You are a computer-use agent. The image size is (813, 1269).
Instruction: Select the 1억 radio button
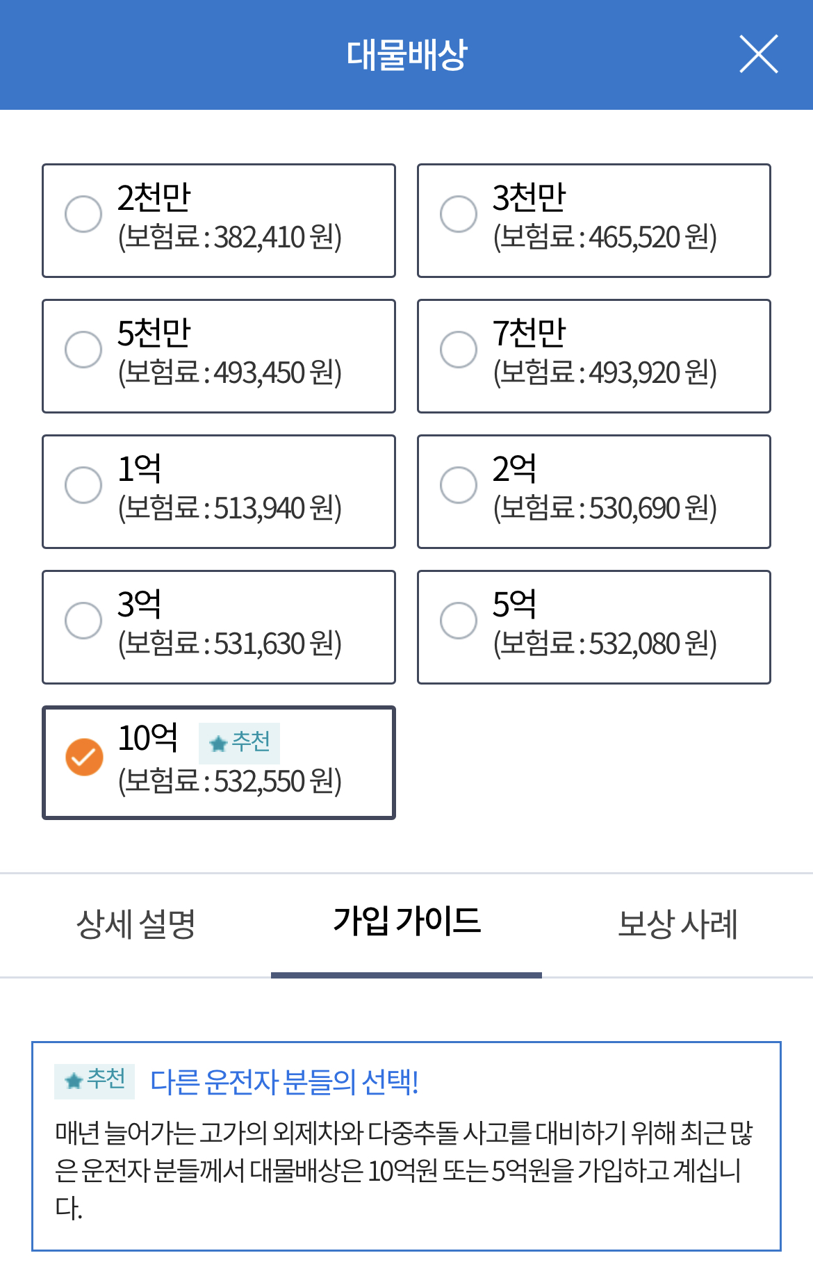pos(83,485)
